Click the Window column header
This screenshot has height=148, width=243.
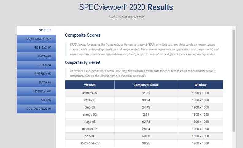point(200,85)
